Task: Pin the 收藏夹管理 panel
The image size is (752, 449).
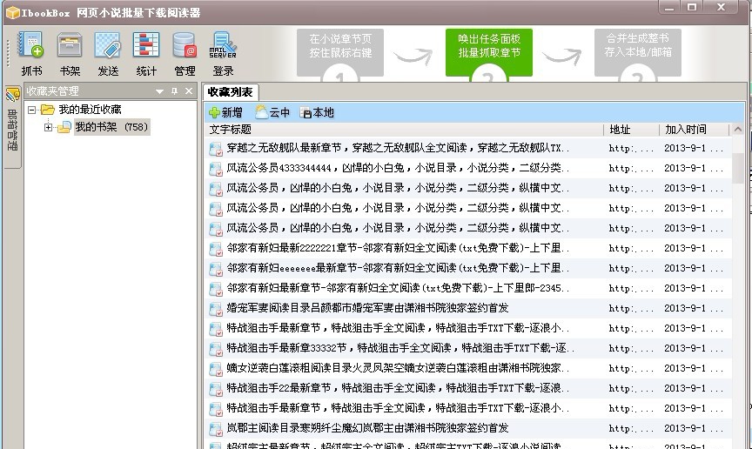Action: pyautogui.click(x=175, y=91)
